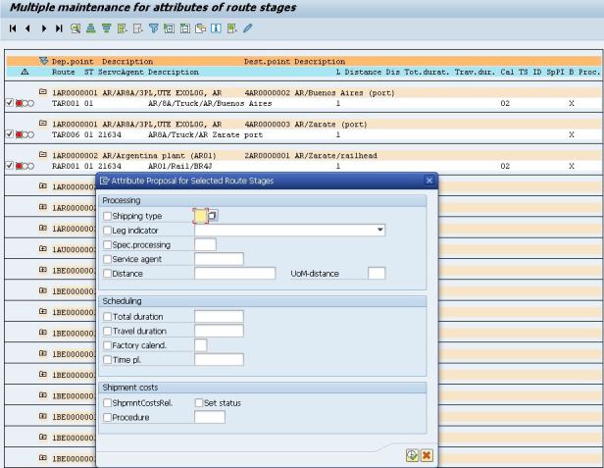This screenshot has height=468, width=604.
Task: Click the sort descending toolbar icon
Action: 106,28
